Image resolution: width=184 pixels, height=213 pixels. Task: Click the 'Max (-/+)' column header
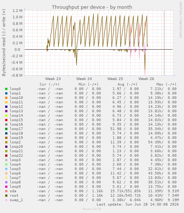point(166,84)
